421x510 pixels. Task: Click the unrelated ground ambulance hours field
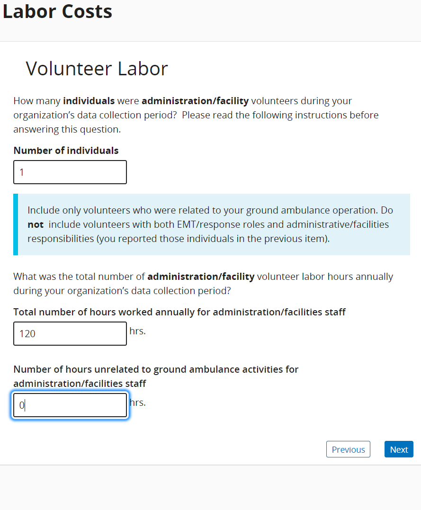click(x=70, y=405)
